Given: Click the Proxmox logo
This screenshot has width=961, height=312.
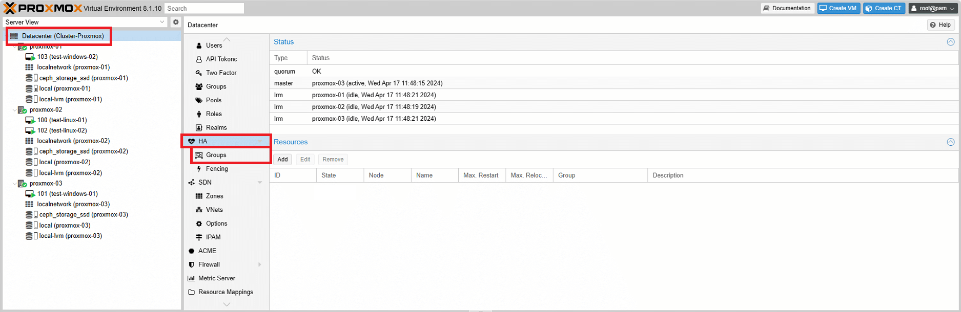Looking at the screenshot, I should [x=43, y=8].
